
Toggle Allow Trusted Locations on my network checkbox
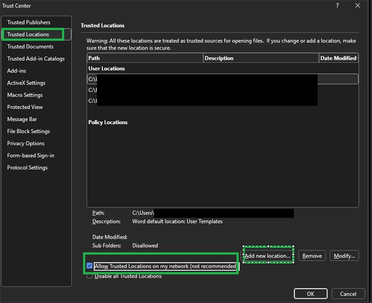tap(89, 266)
